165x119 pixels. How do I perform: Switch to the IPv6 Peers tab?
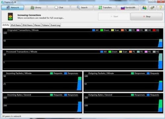pyautogui.click(x=27, y=25)
